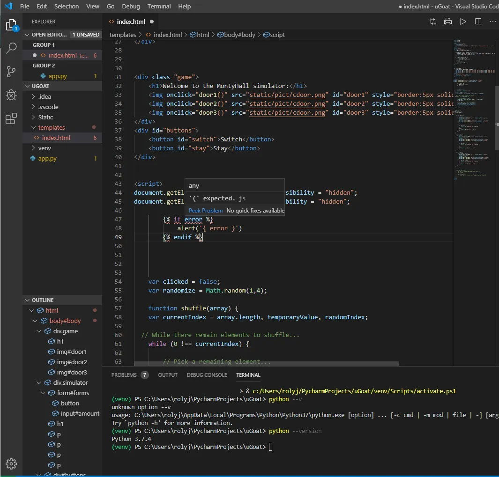
Task: Collapse the OUTLINE section
Action: pos(42,300)
